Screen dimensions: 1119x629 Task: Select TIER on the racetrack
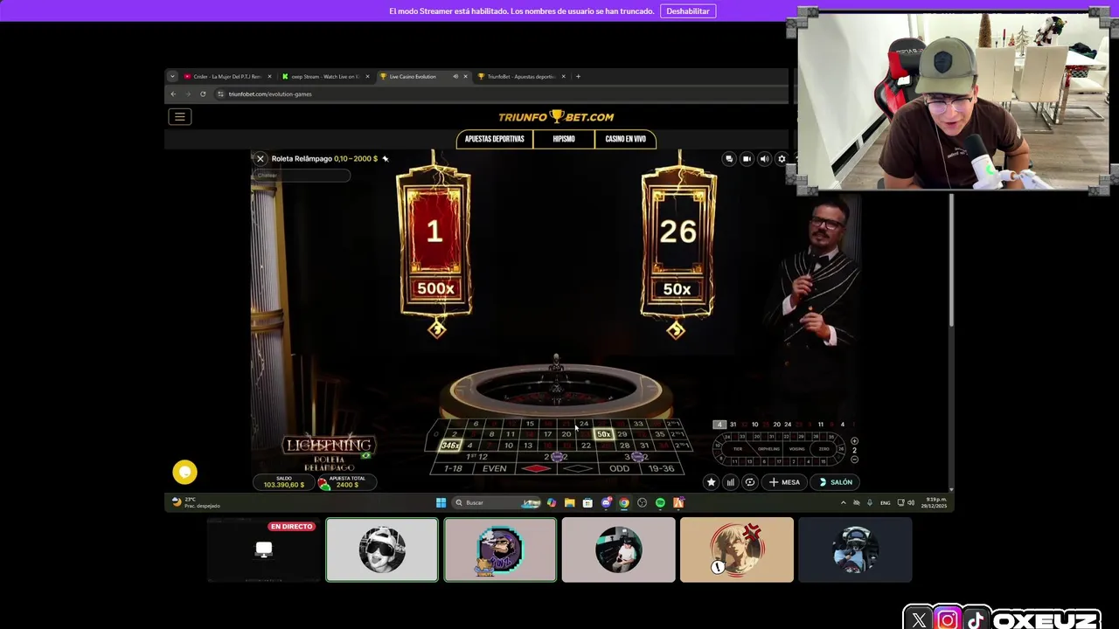tap(738, 449)
